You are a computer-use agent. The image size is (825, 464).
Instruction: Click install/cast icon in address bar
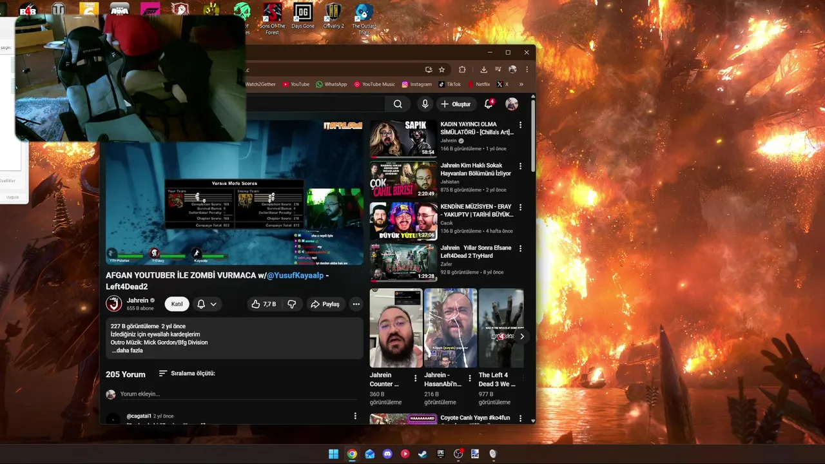click(429, 70)
